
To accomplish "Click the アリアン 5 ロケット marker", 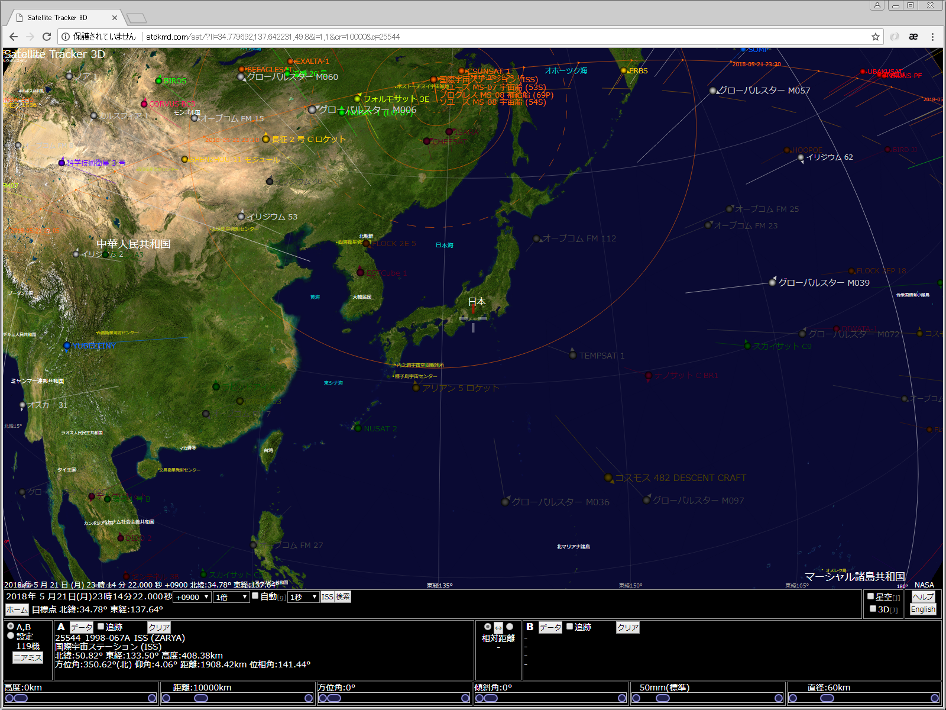I will [x=416, y=388].
